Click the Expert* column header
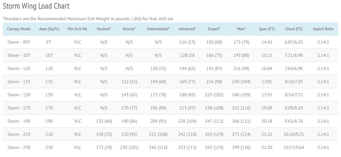 pyautogui.click(x=214, y=29)
